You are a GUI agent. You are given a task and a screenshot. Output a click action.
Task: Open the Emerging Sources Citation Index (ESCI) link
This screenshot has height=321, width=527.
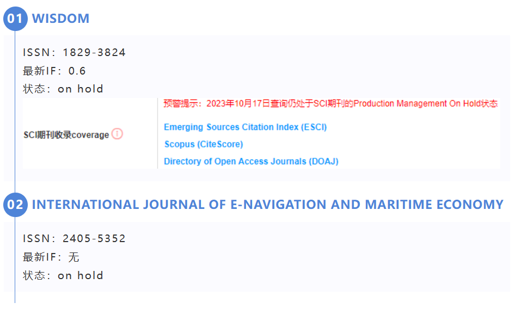245,127
